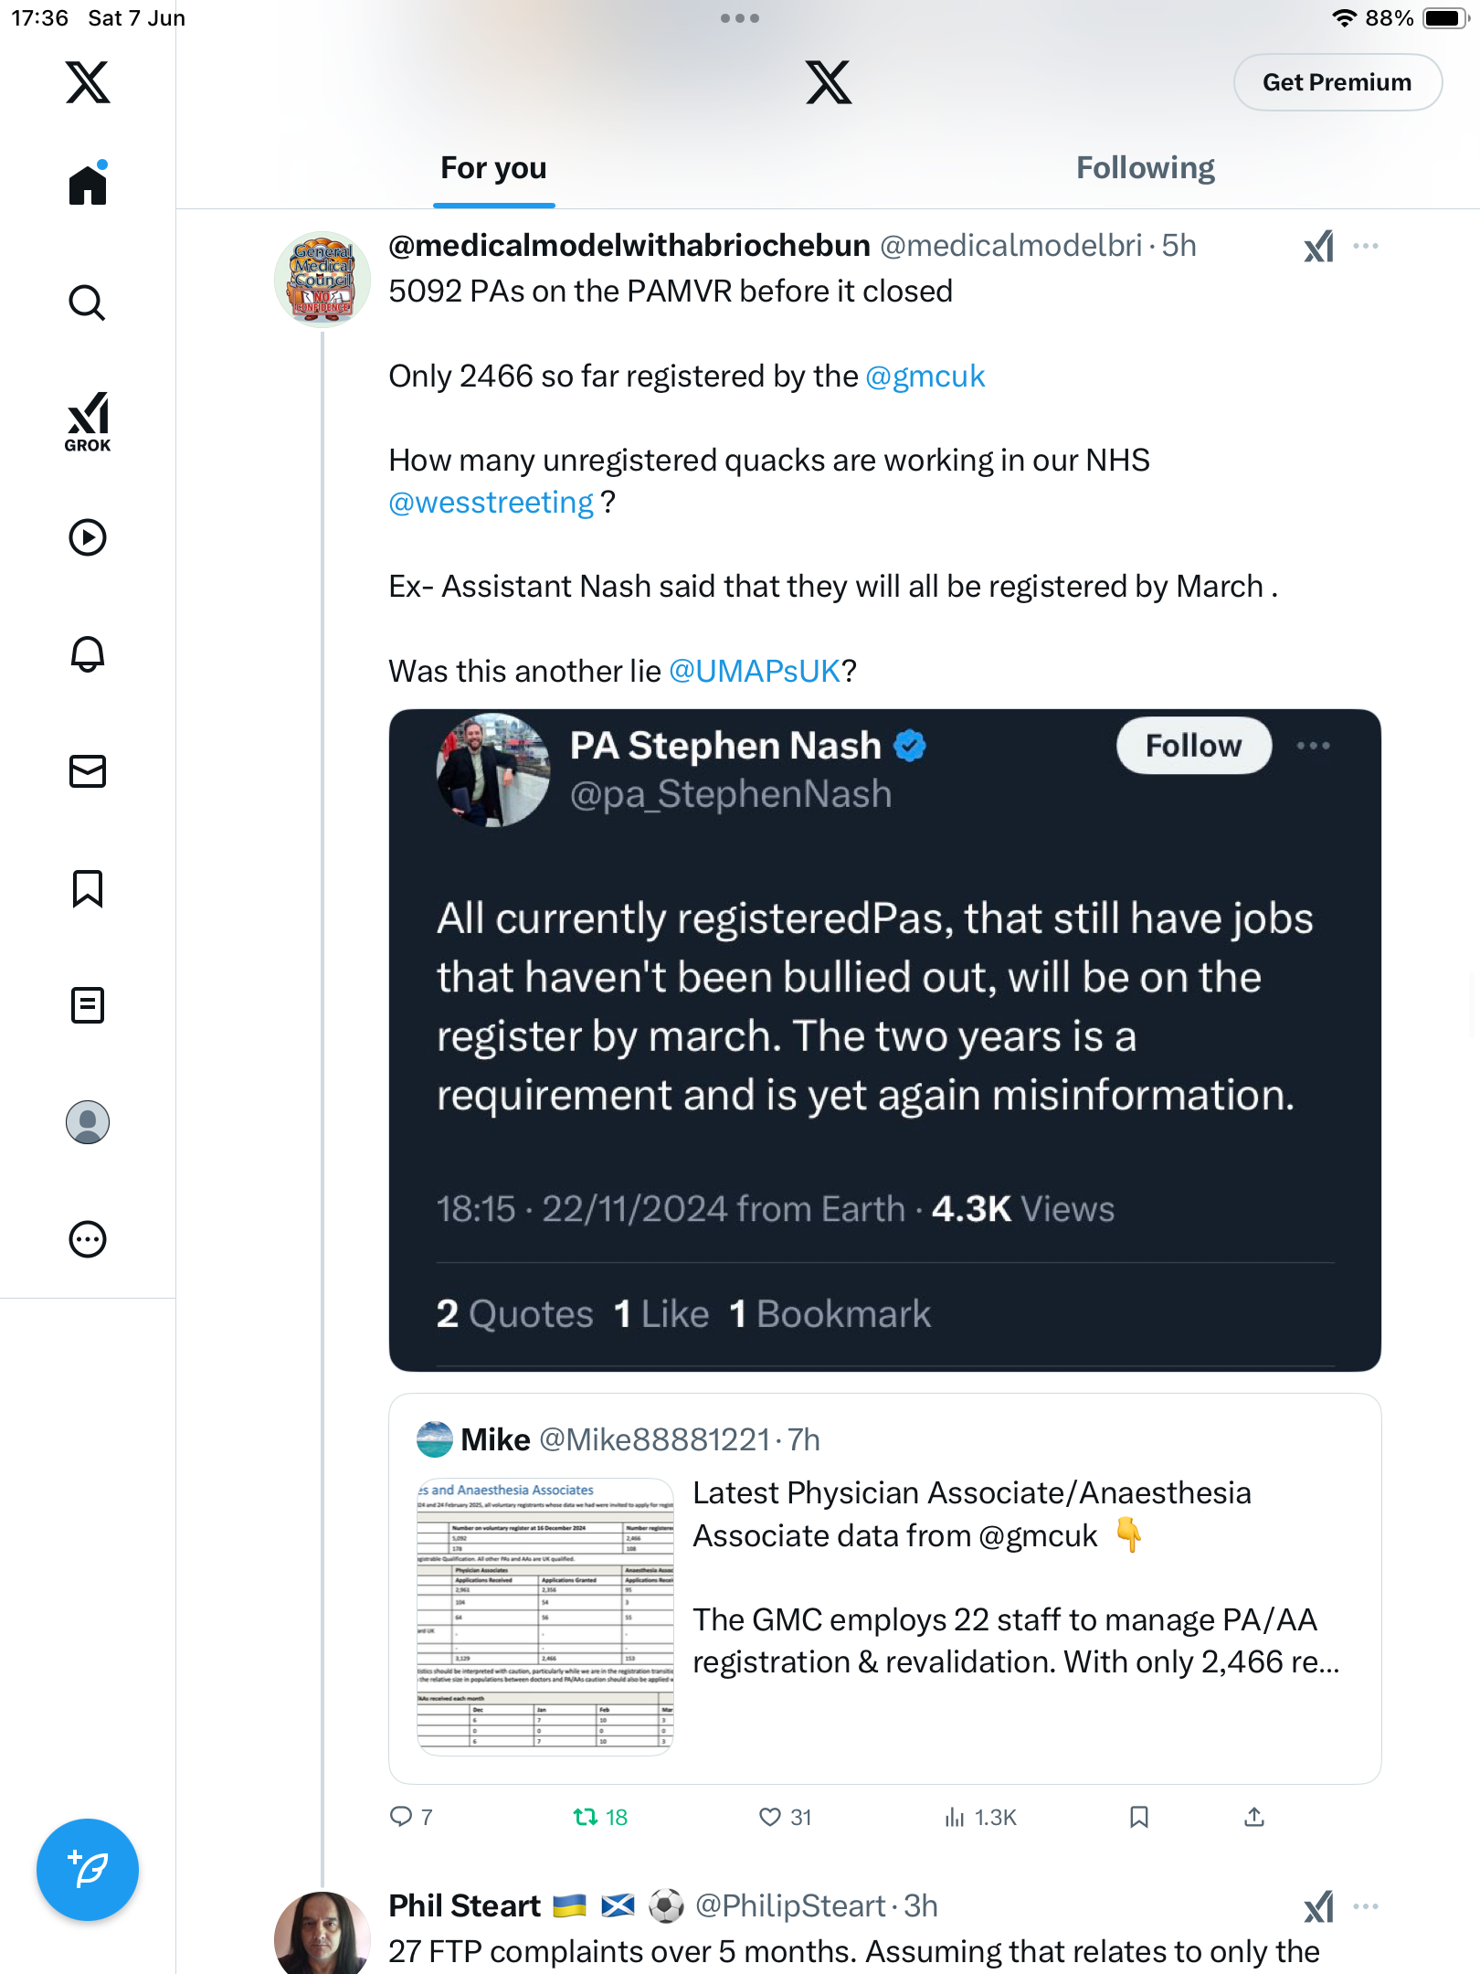Viewport: 1480px width, 1974px height.
Task: Open the Search magnifier icon in sidebar
Action: coord(88,302)
